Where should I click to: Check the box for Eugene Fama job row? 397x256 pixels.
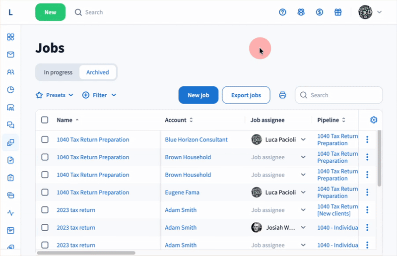coord(45,192)
